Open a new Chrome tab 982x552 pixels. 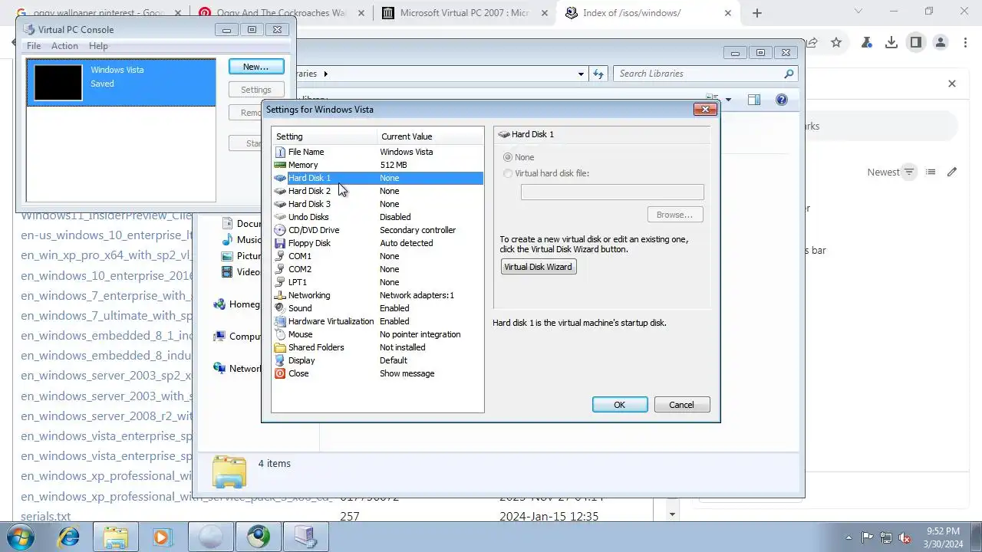(x=757, y=13)
